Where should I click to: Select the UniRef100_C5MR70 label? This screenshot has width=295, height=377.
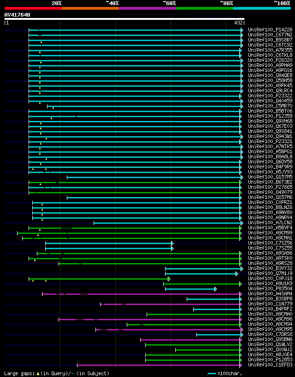270,106
